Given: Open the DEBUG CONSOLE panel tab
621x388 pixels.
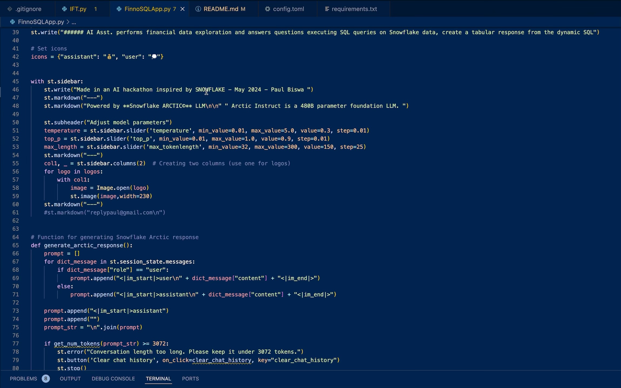Looking at the screenshot, I should (x=113, y=379).
